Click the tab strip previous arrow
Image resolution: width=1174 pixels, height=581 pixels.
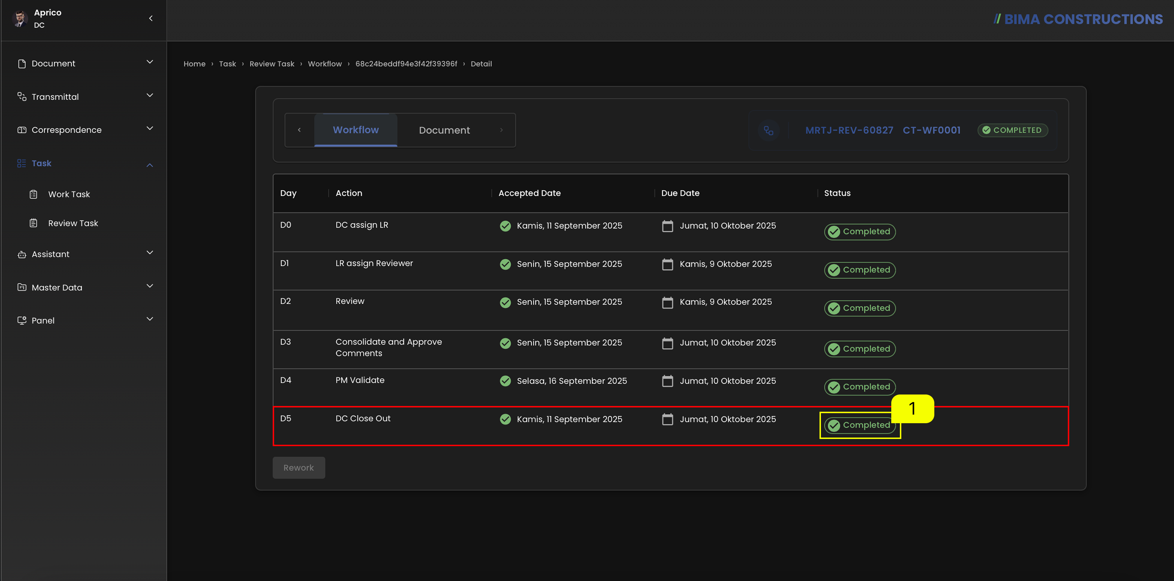tap(300, 130)
